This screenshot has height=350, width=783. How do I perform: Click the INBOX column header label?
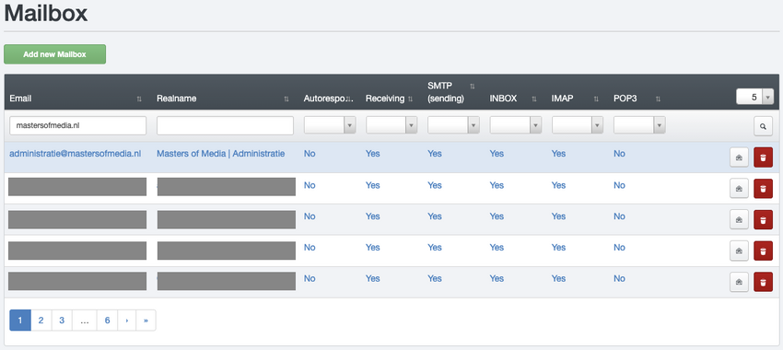(x=502, y=99)
